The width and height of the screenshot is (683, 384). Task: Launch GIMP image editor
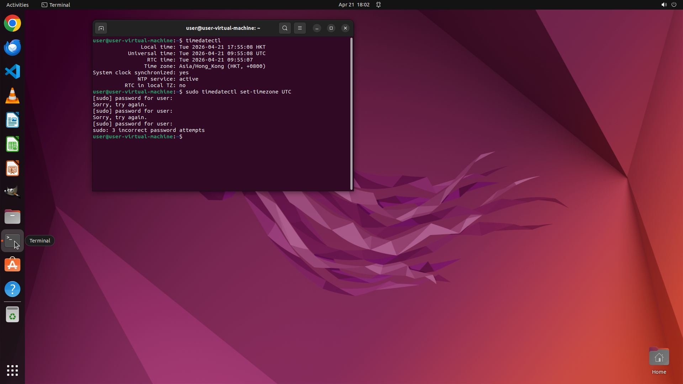(12, 192)
